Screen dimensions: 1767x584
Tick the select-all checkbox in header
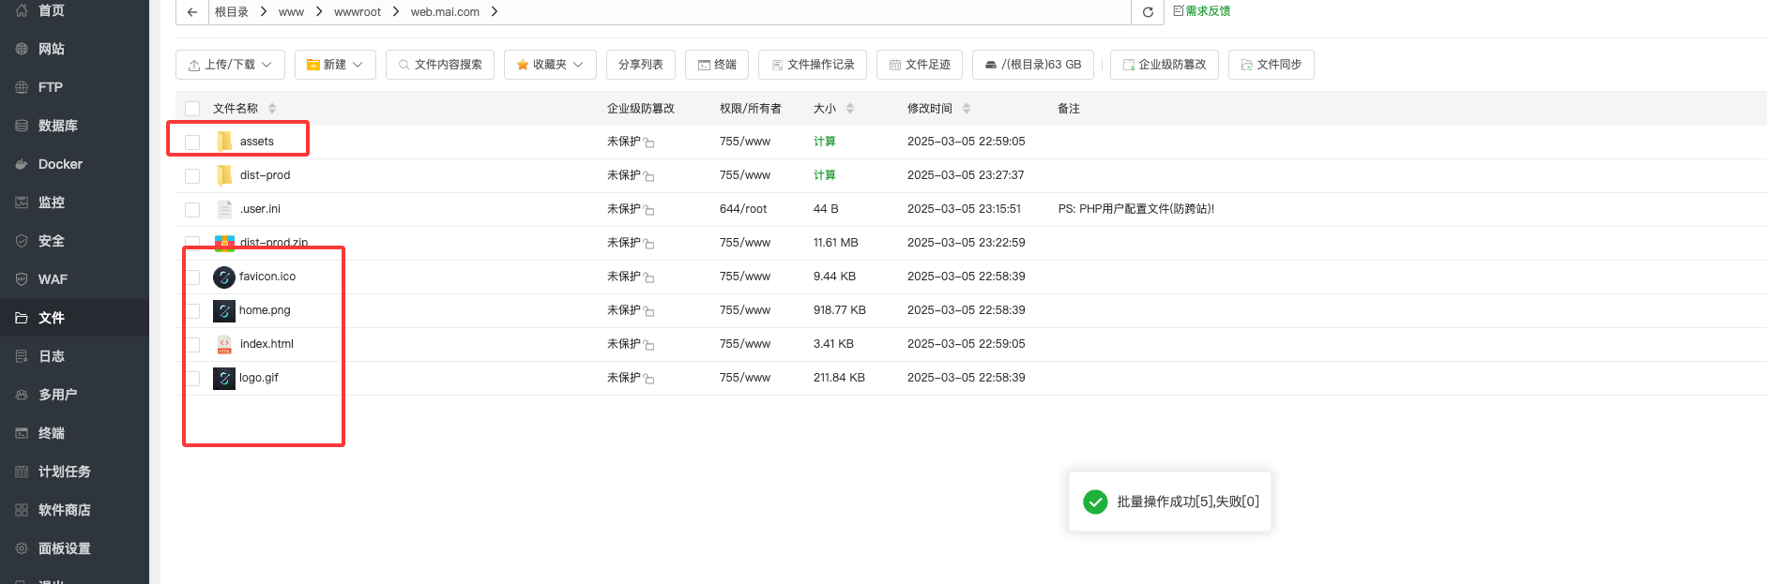[x=192, y=109]
